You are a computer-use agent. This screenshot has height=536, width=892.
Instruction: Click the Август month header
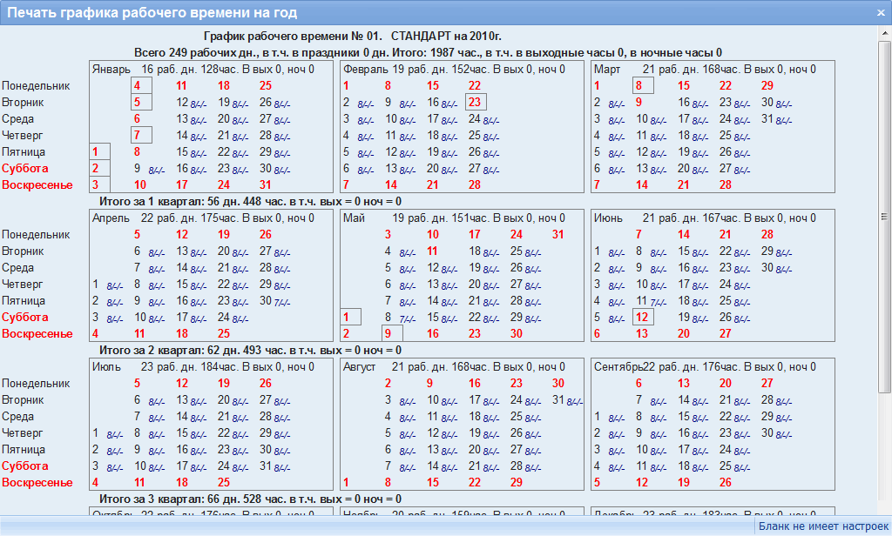pyautogui.click(x=360, y=367)
